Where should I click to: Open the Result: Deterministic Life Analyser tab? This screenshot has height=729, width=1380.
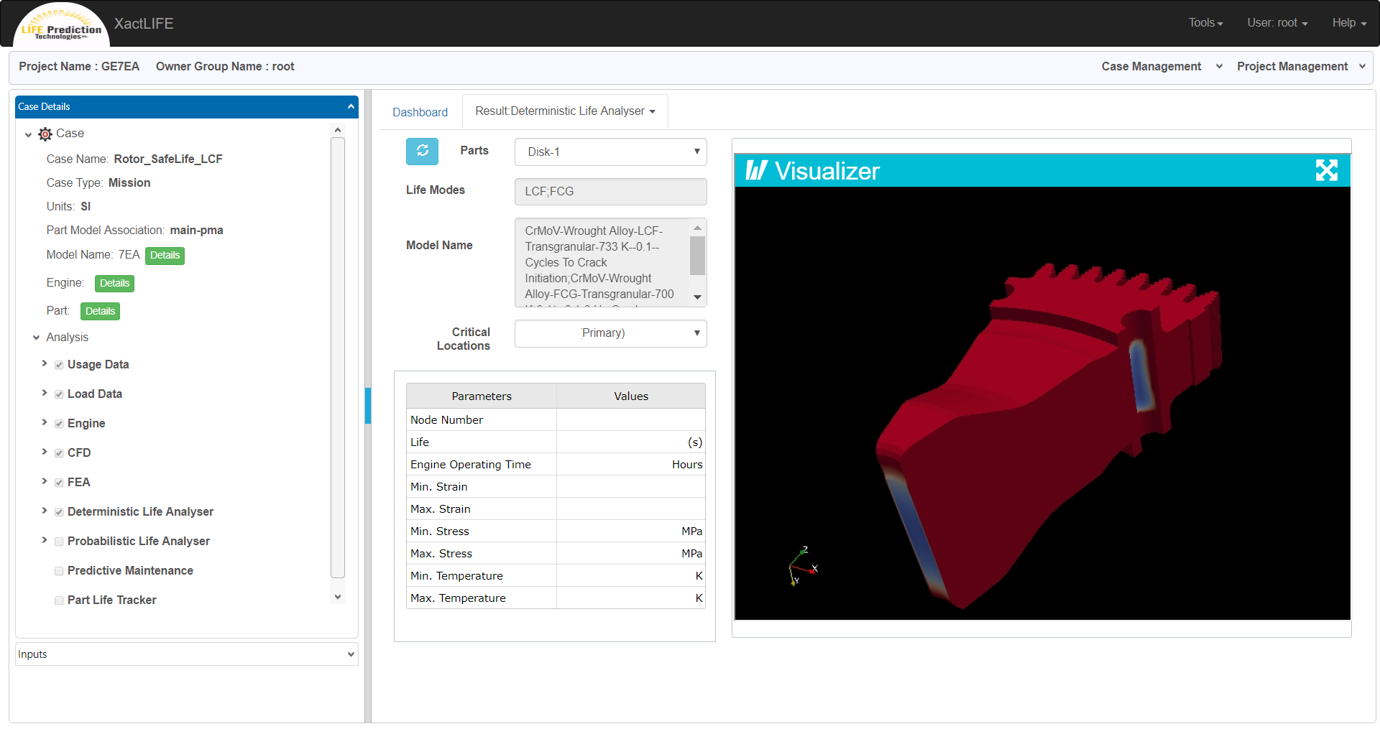coord(565,111)
